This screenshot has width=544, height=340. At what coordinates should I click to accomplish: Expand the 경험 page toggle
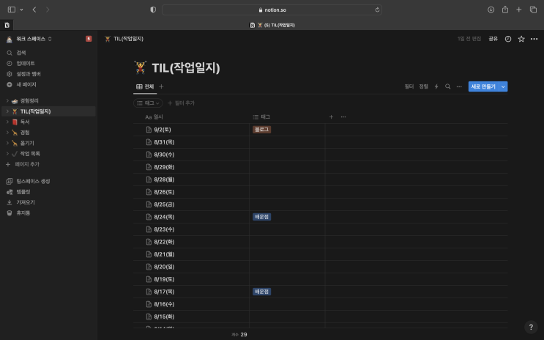7,133
